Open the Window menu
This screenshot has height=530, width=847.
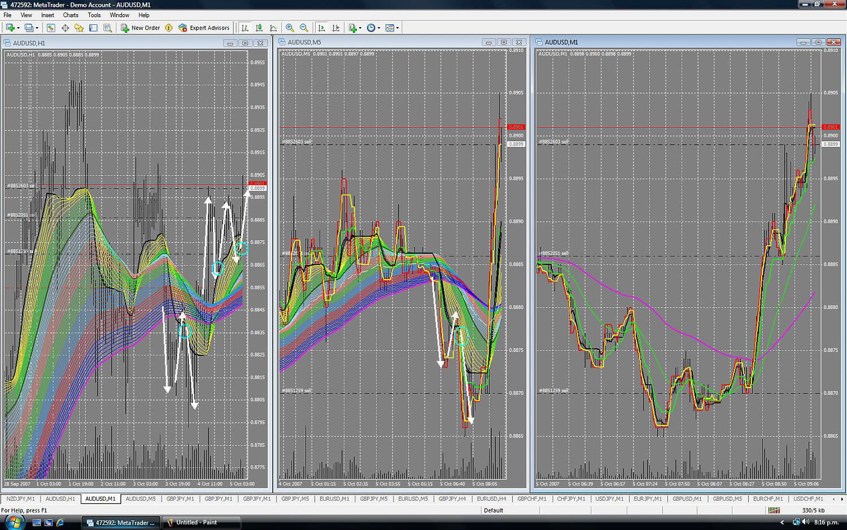pos(119,15)
